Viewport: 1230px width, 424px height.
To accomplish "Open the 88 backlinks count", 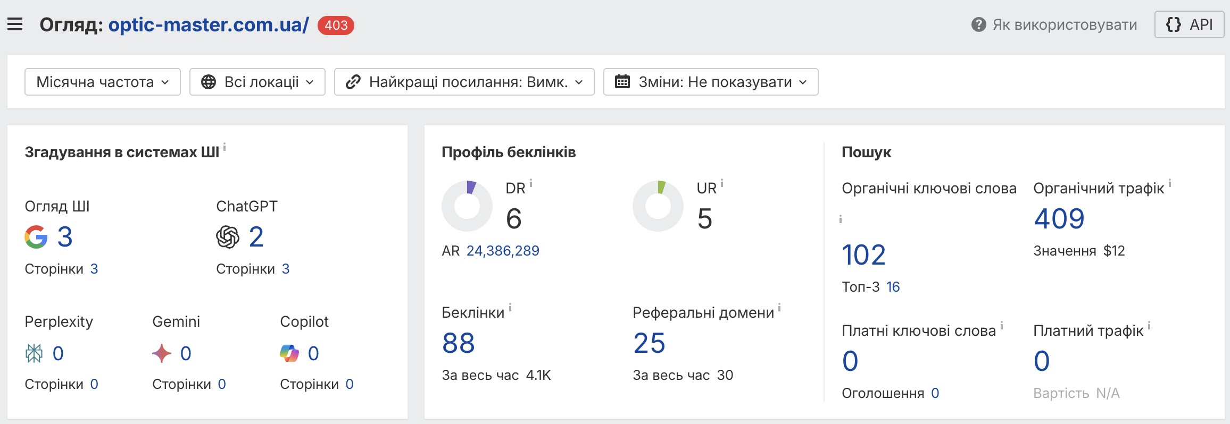I will pos(459,343).
